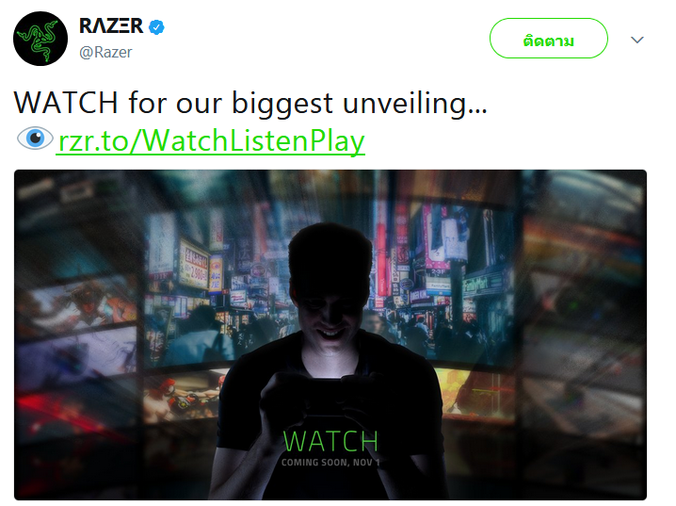Open the @Razer handle profile
Viewport: 676px width, 506px height.
[x=105, y=52]
